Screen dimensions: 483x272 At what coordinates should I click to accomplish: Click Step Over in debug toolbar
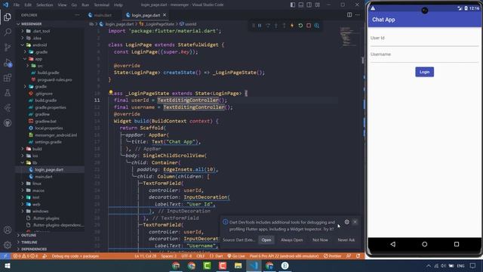[x=268, y=26]
